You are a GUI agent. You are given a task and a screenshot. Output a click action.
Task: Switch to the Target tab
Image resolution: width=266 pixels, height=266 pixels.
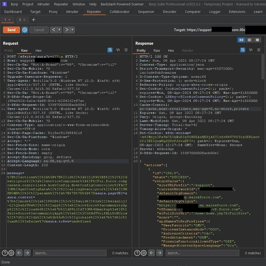pos(35,12)
